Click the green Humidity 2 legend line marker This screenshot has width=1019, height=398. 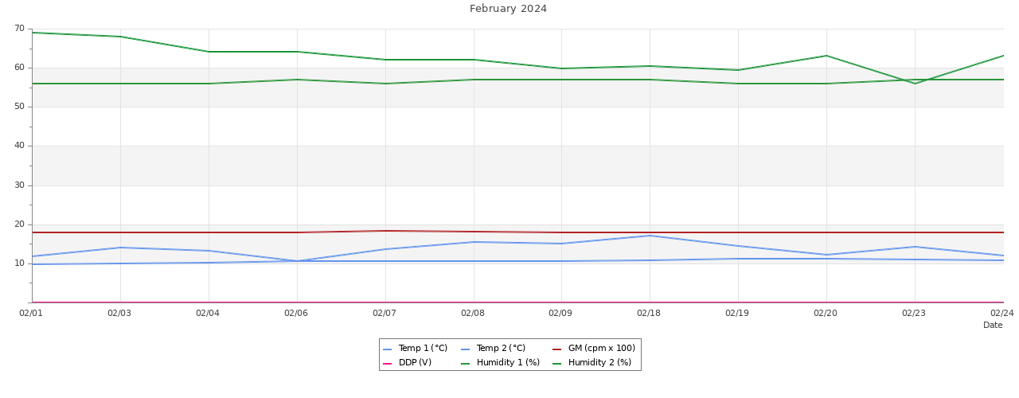point(557,364)
